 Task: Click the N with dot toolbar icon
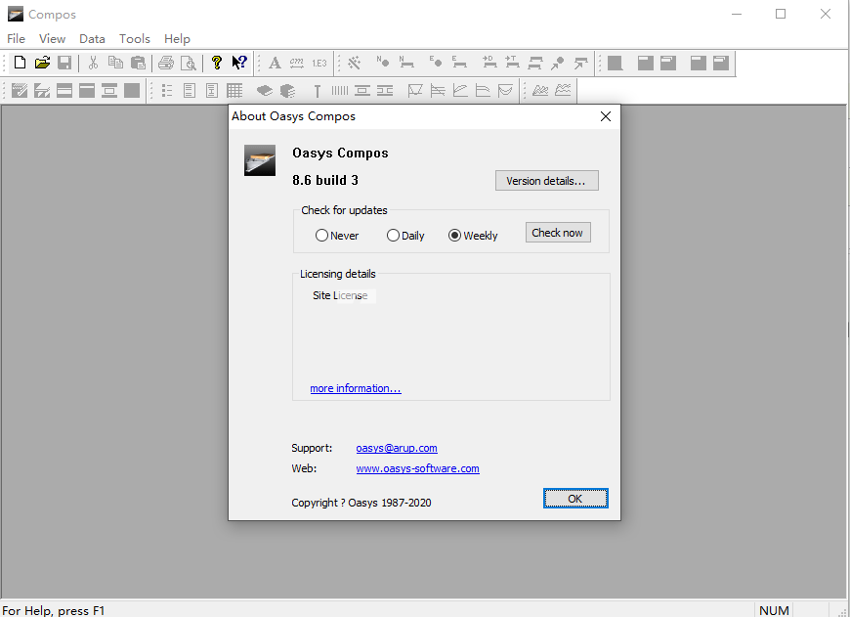[x=383, y=62]
